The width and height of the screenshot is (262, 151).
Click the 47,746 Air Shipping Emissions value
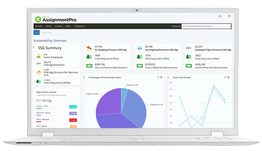[99, 47]
